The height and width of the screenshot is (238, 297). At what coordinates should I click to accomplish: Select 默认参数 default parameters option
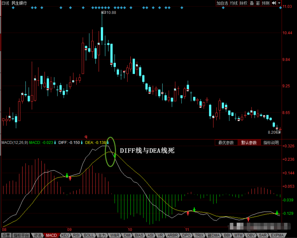click(x=249, y=143)
